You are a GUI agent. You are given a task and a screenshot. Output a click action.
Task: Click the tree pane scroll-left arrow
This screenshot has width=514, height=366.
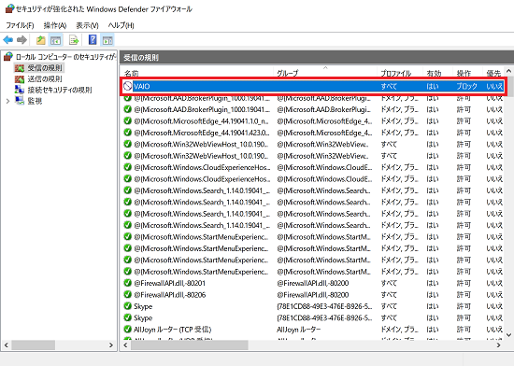pos(7,345)
